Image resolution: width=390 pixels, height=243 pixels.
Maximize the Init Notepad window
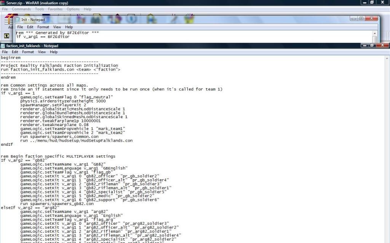click(361, 18)
